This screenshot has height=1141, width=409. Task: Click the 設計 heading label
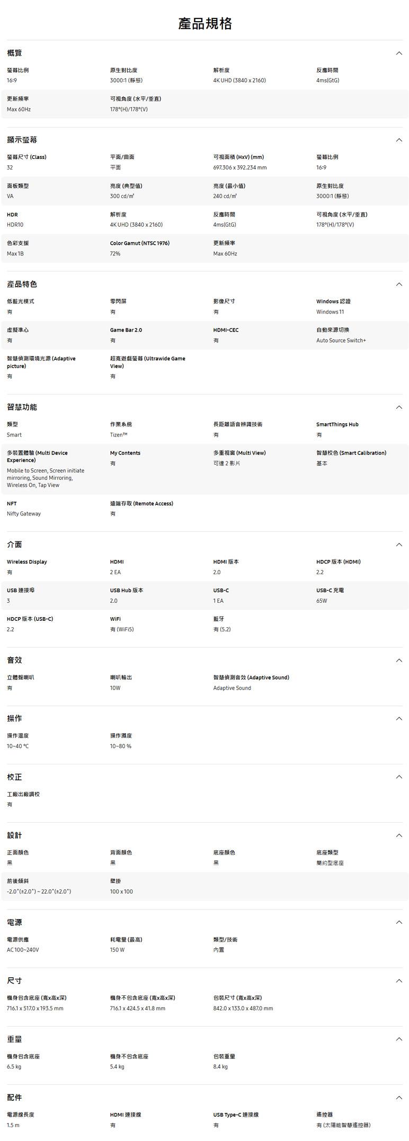coord(14,835)
